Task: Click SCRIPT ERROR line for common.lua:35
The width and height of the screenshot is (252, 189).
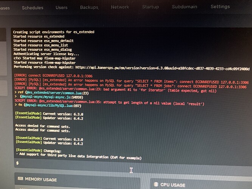Action: pos(109,102)
